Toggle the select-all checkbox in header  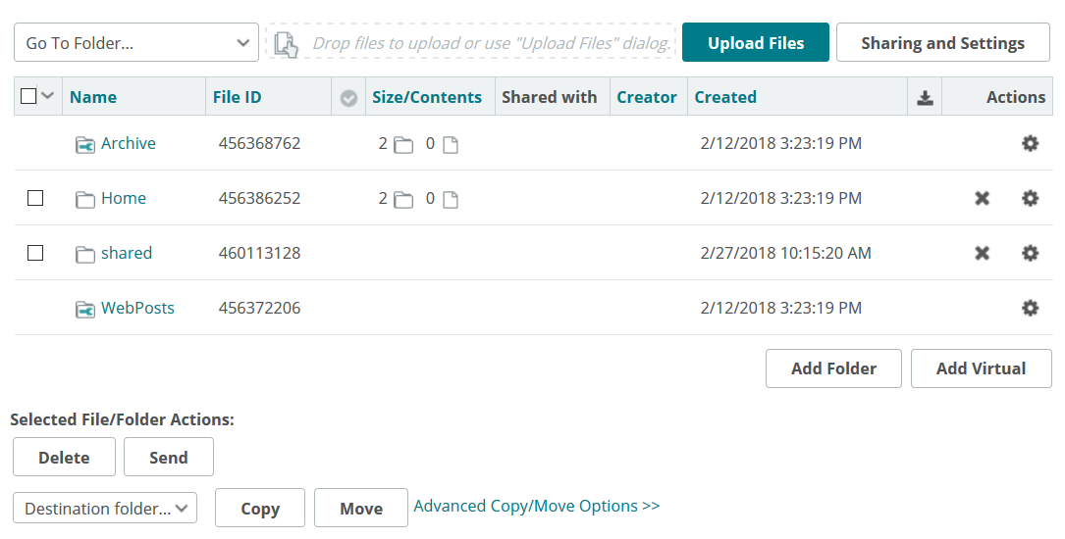pyautogui.click(x=28, y=96)
